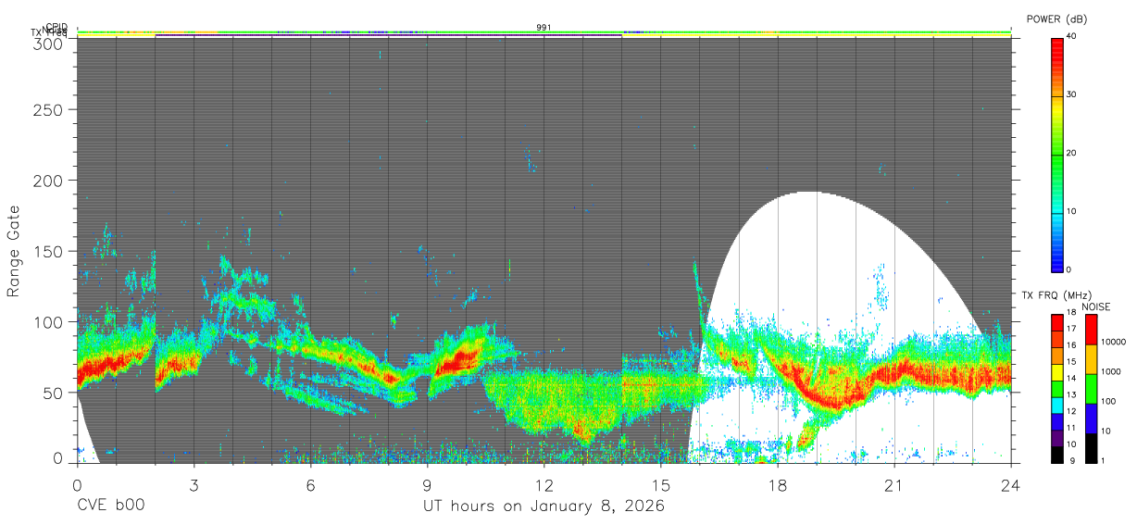
Task: Click the 6 tick on the UT hours axis
Action: pos(310,484)
